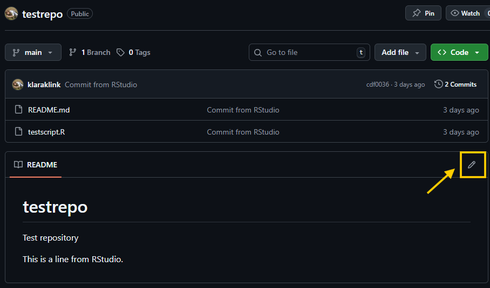The image size is (490, 288).
Task: Open the README.md file
Action: tap(49, 110)
